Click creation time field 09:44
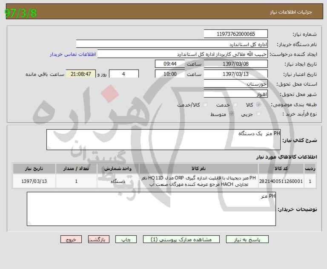 tap(170, 64)
